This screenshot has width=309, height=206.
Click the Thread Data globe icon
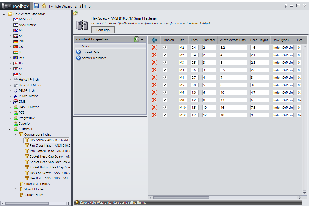pos(78,52)
